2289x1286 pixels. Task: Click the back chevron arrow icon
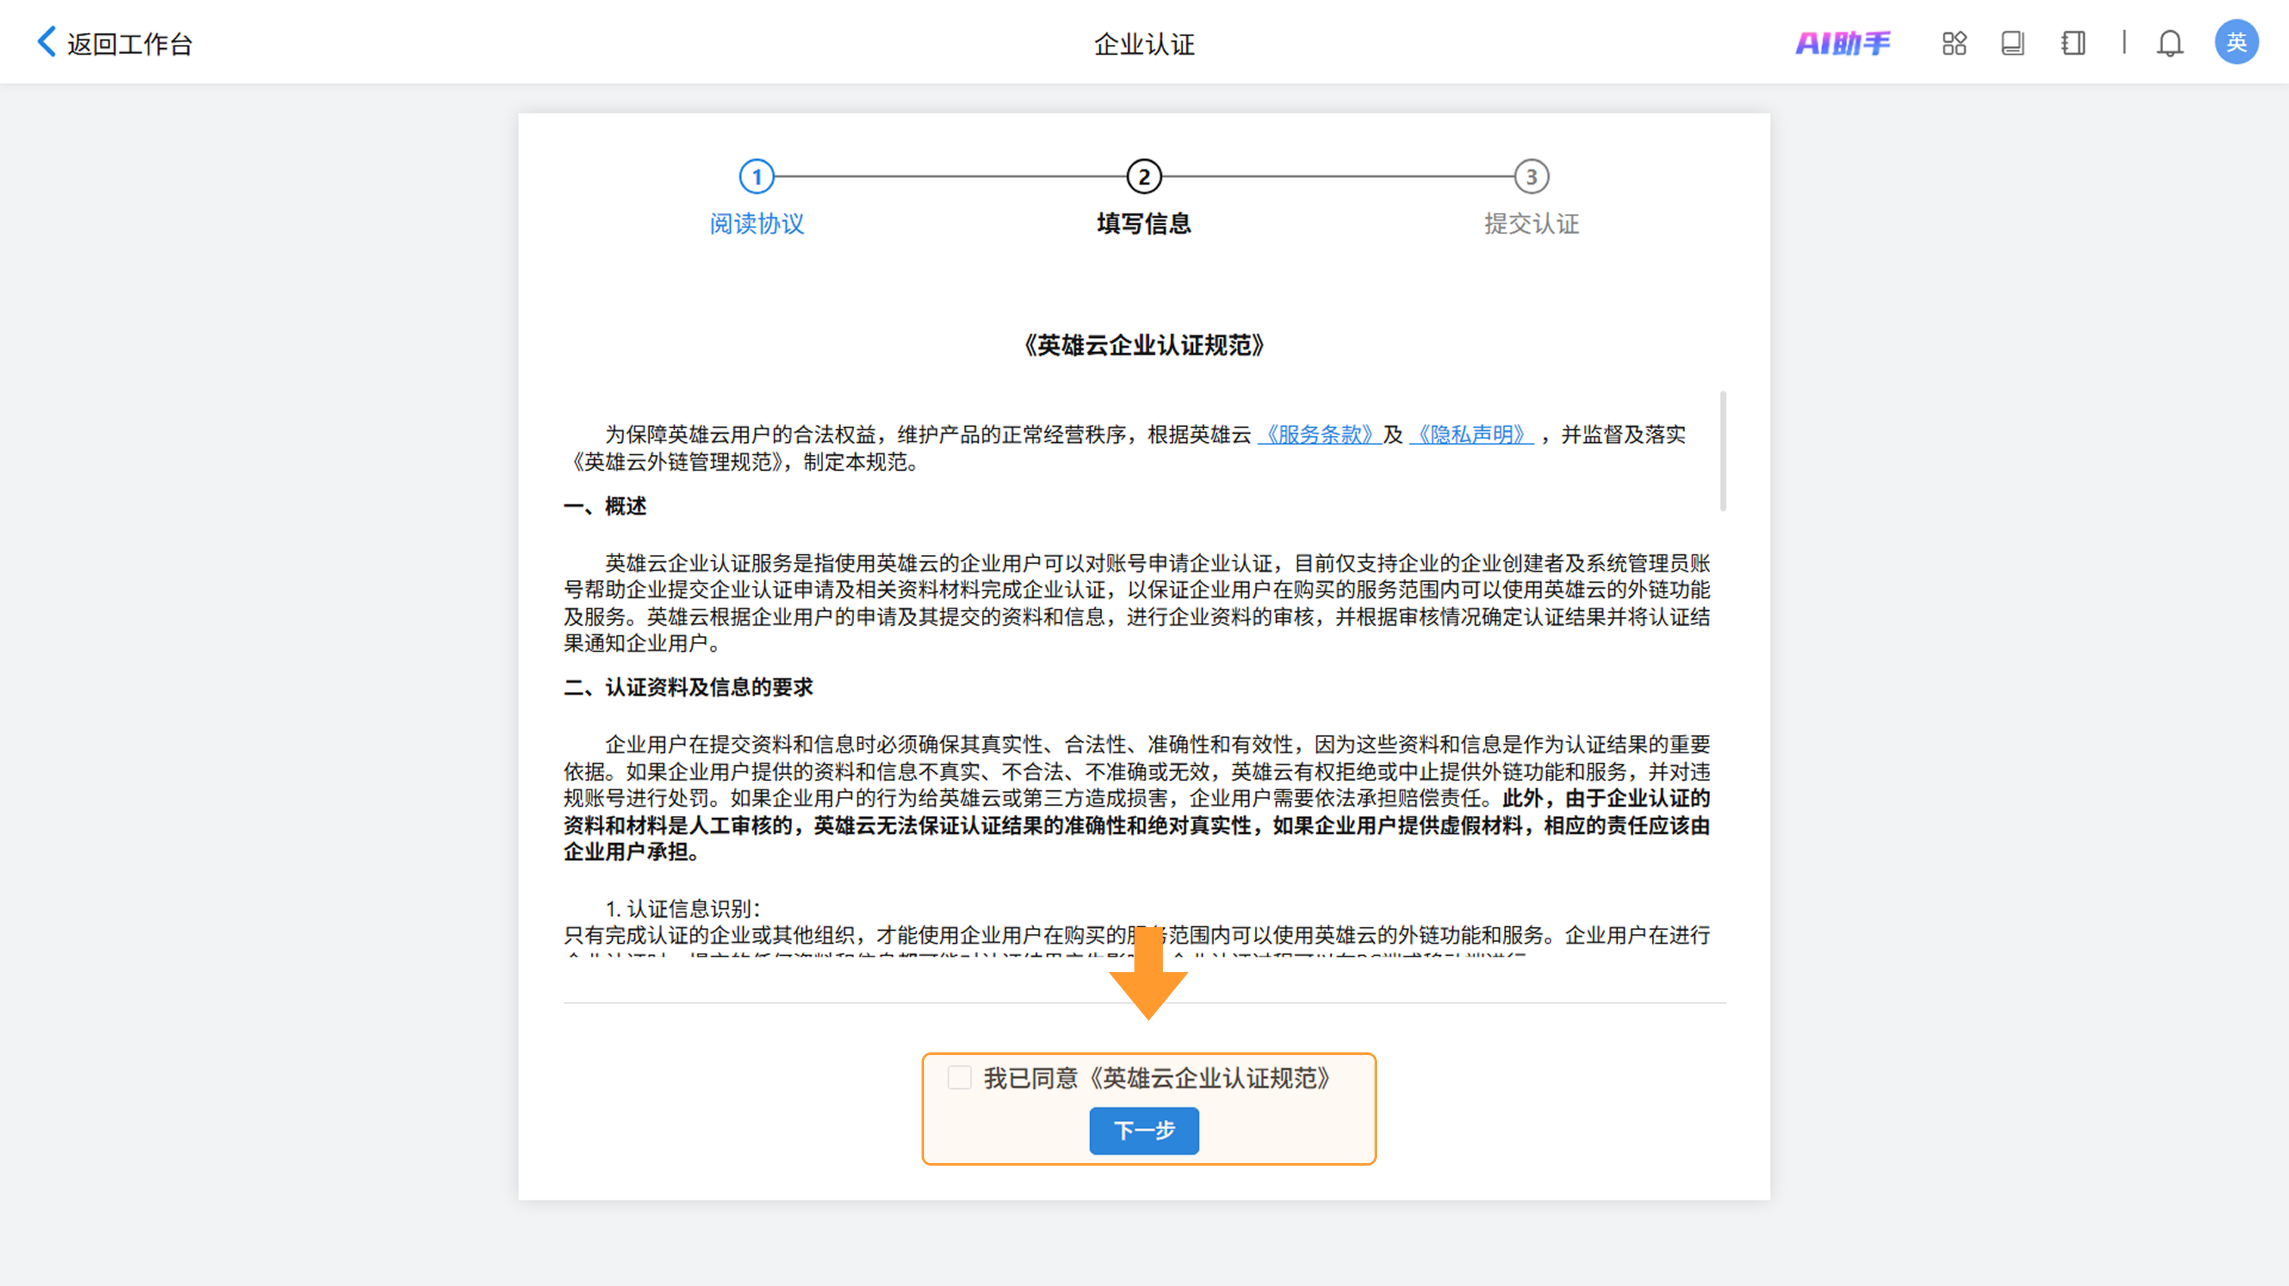(46, 42)
